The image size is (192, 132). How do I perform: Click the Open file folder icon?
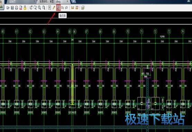point(8,8)
